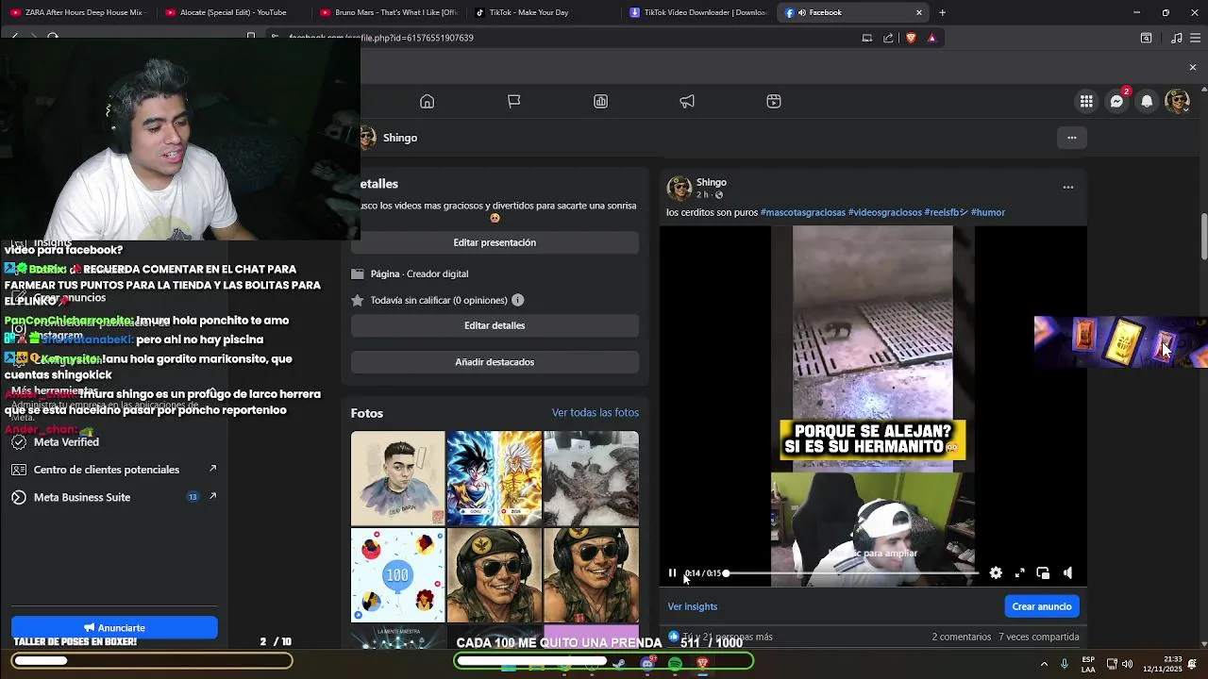
Task: Switch to Bruno Mars YouTube tab
Action: (388, 12)
